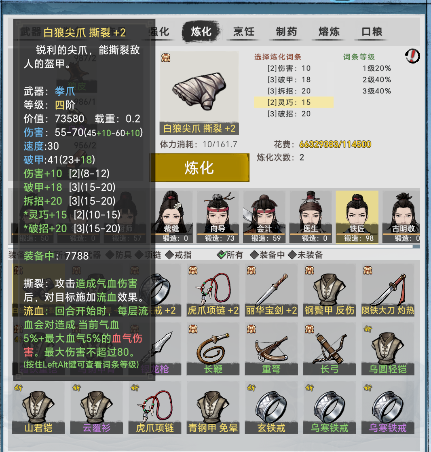Toggle the 装备中 filter option

267,255
